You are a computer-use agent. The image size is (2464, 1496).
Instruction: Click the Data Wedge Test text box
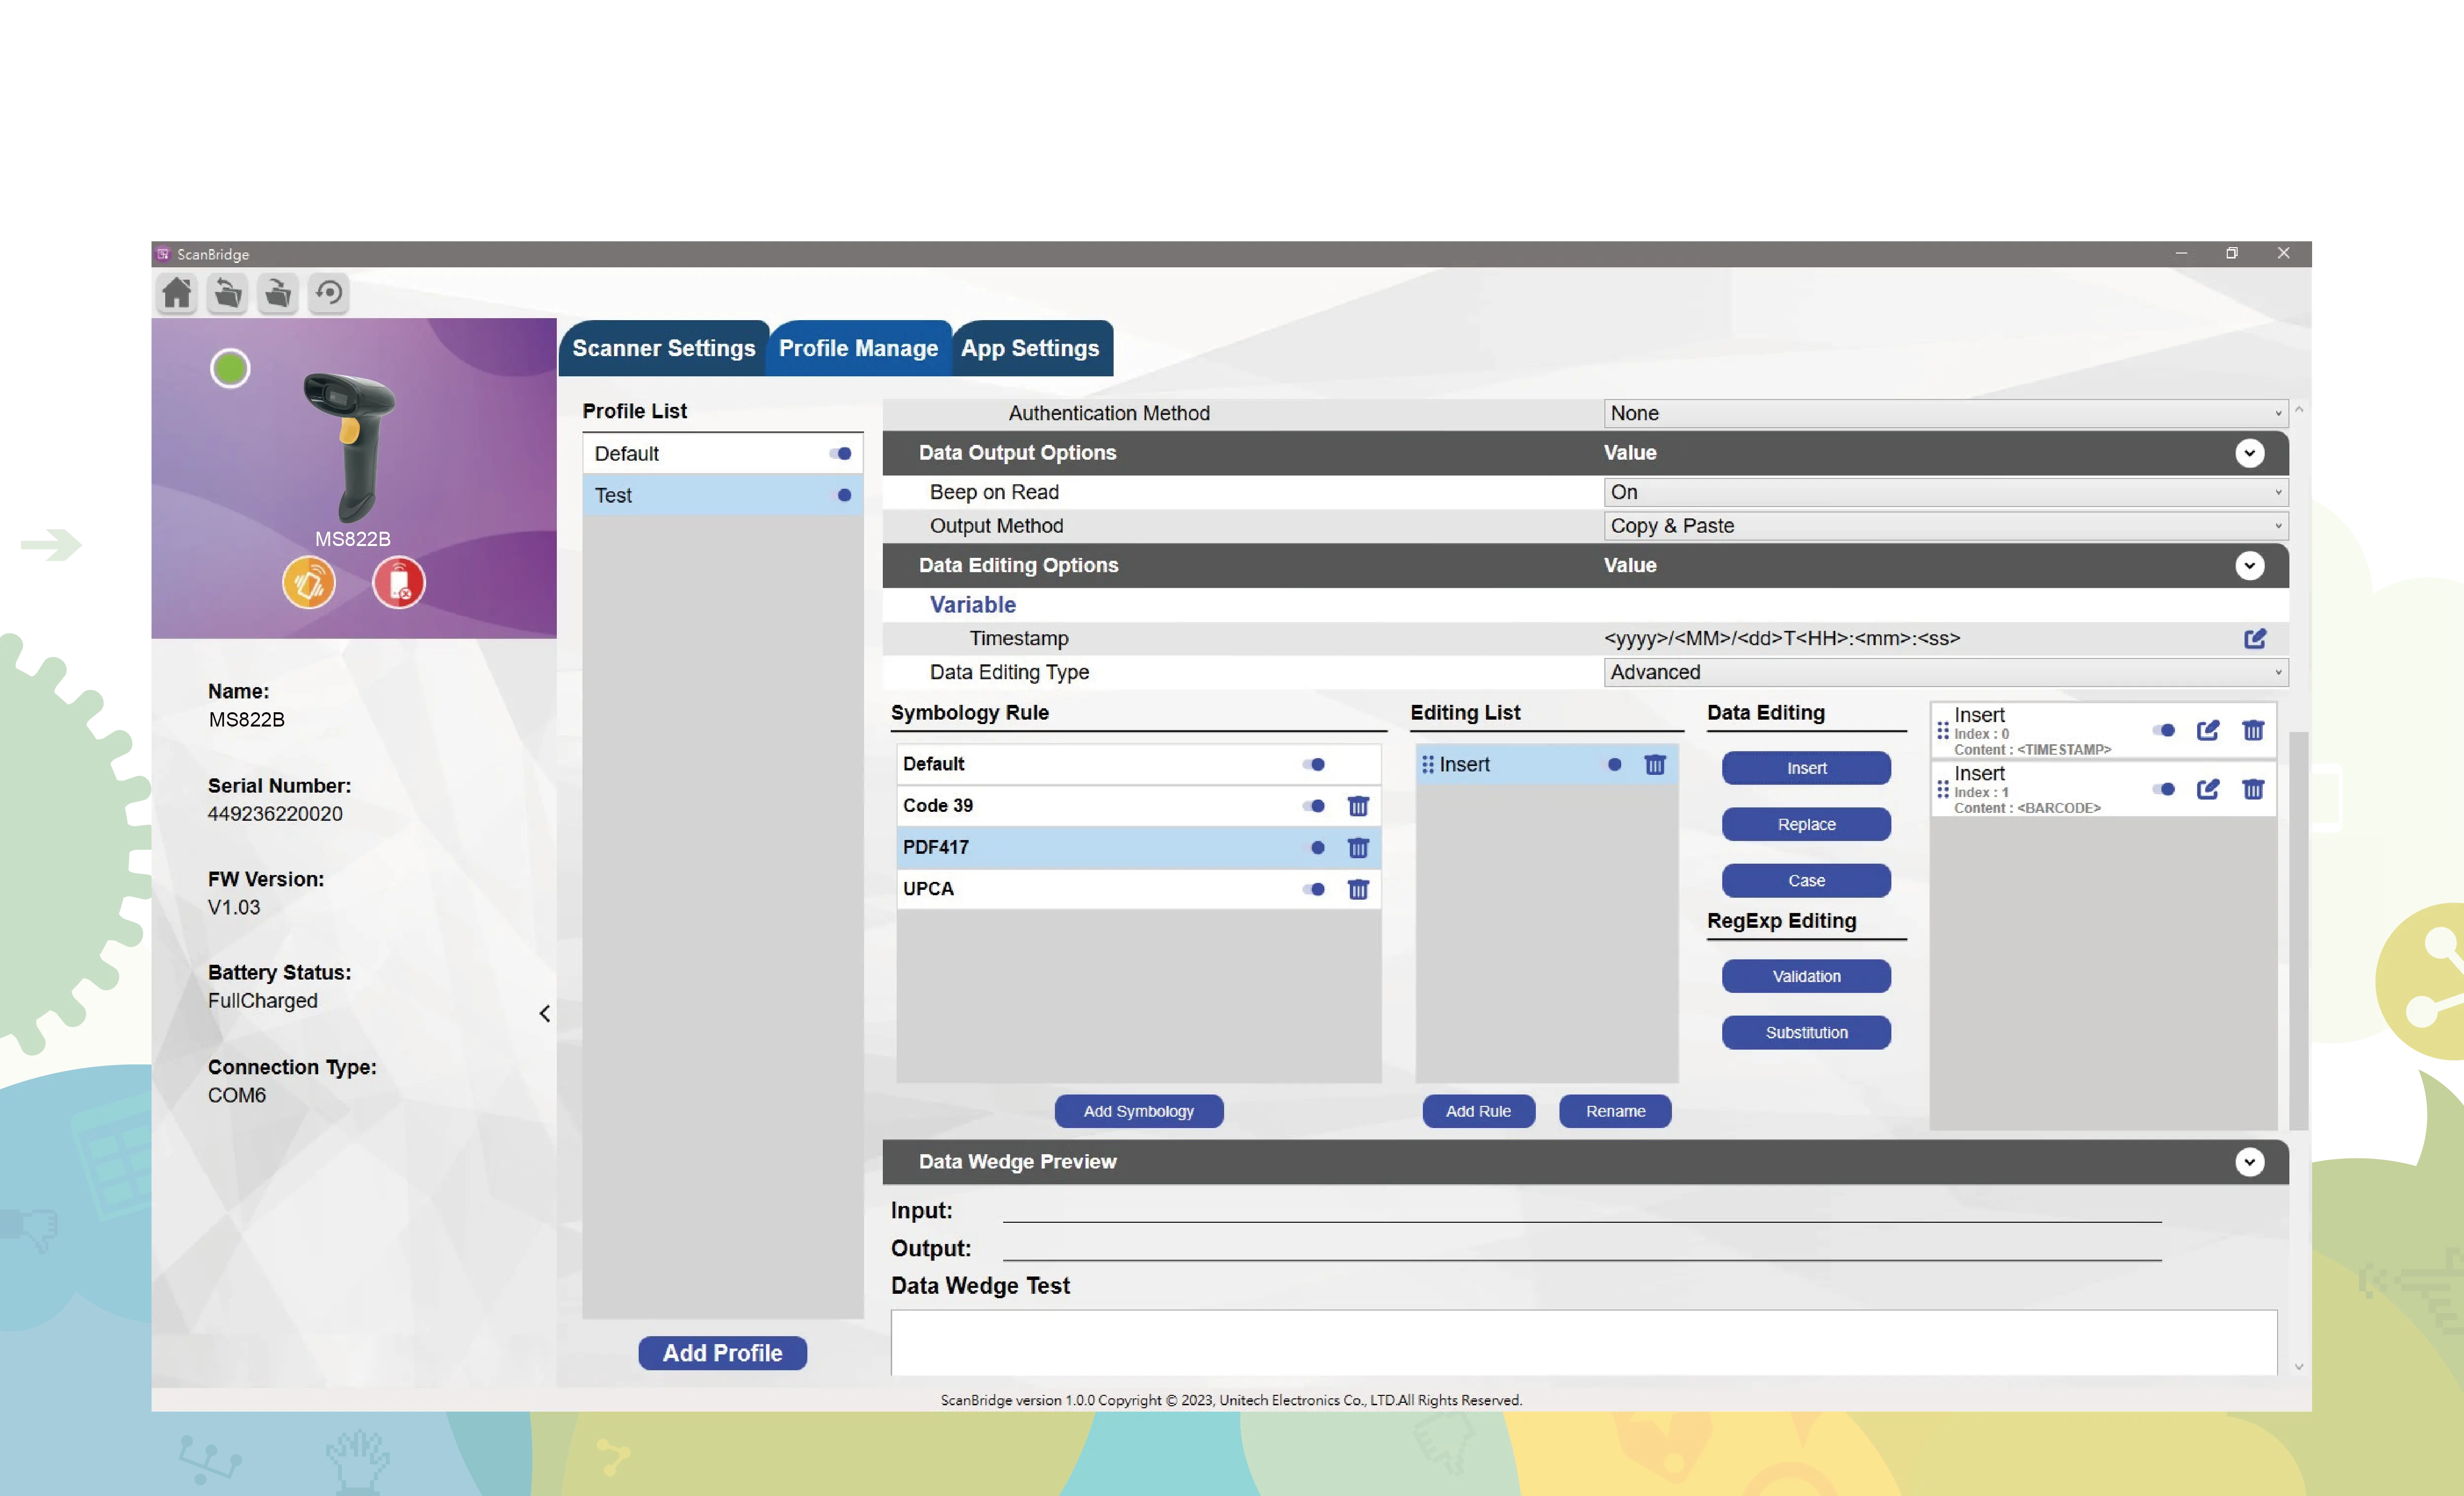click(1584, 1343)
